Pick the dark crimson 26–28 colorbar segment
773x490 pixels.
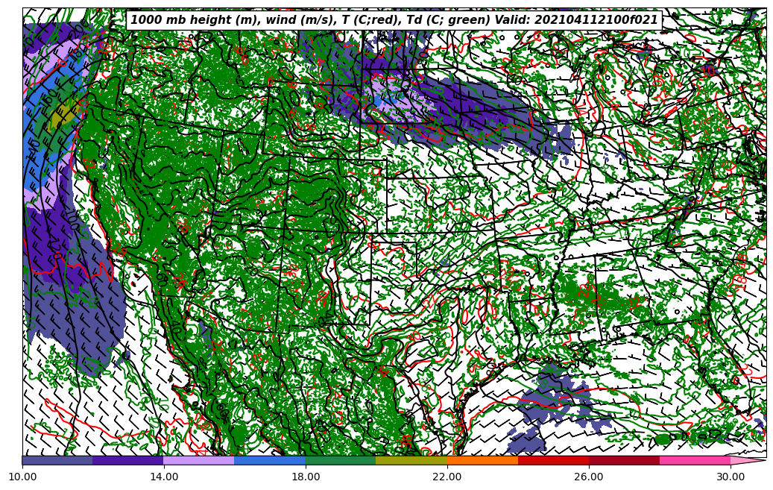[624, 460]
